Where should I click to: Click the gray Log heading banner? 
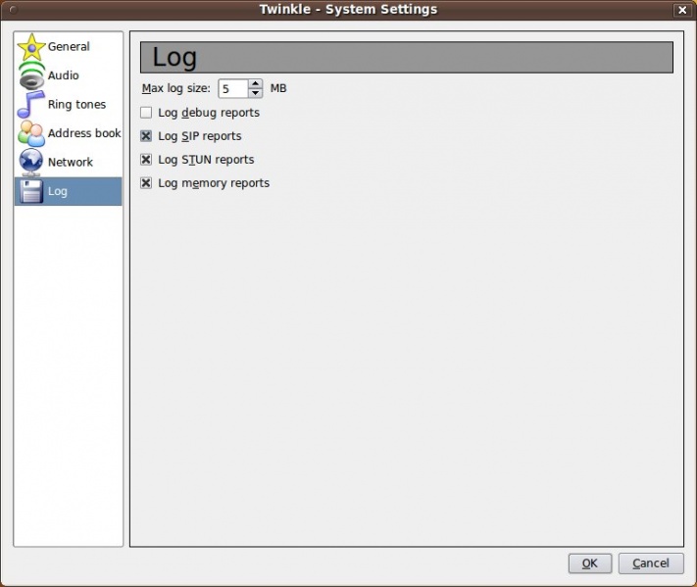coord(406,58)
